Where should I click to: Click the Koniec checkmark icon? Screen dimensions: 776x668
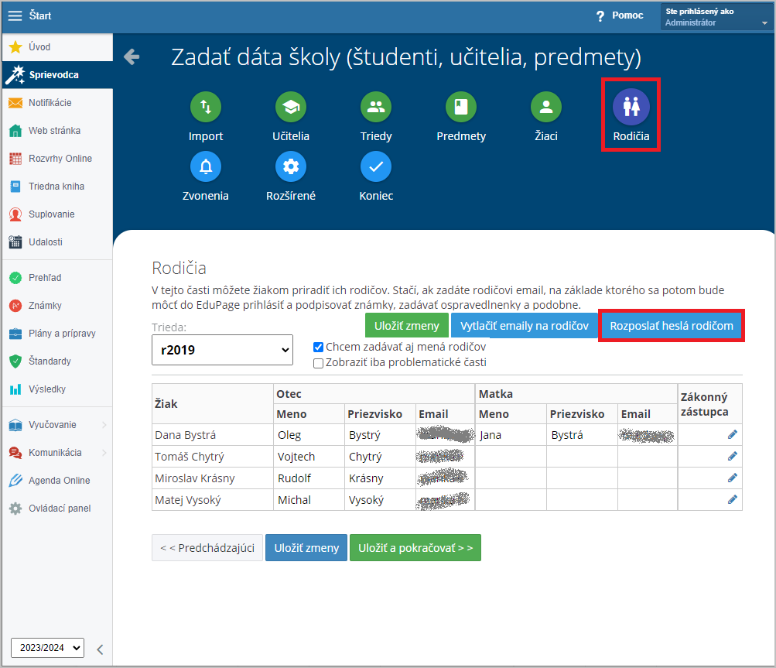[376, 166]
